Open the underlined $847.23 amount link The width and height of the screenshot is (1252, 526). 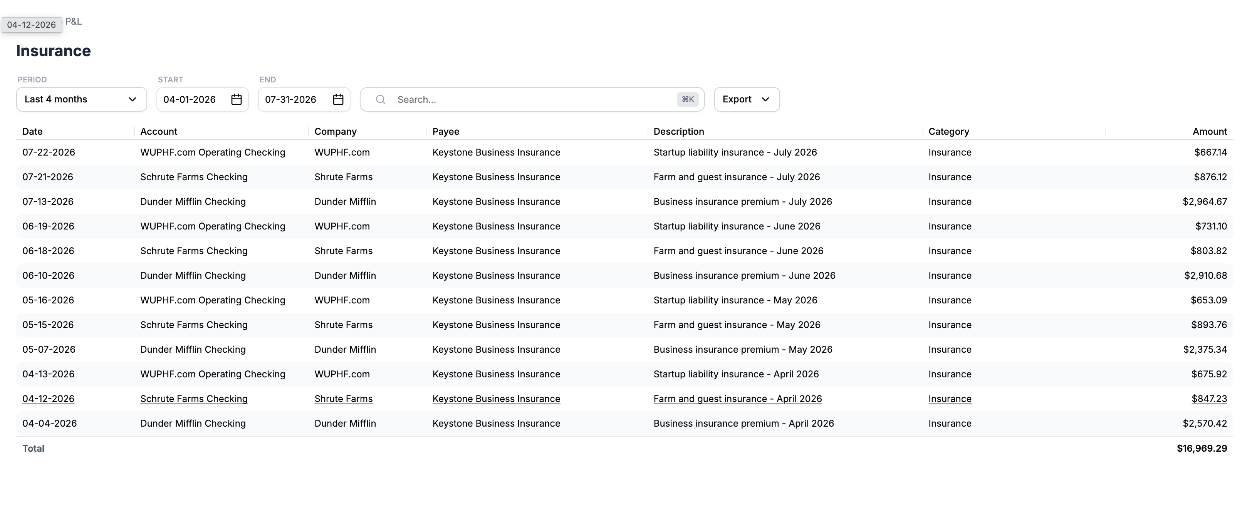(1209, 399)
